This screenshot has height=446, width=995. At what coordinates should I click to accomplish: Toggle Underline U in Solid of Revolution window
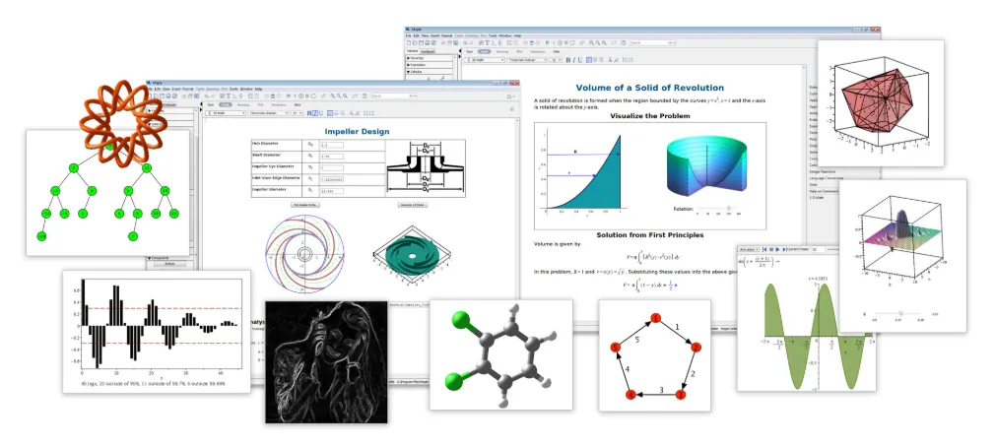coord(580,60)
